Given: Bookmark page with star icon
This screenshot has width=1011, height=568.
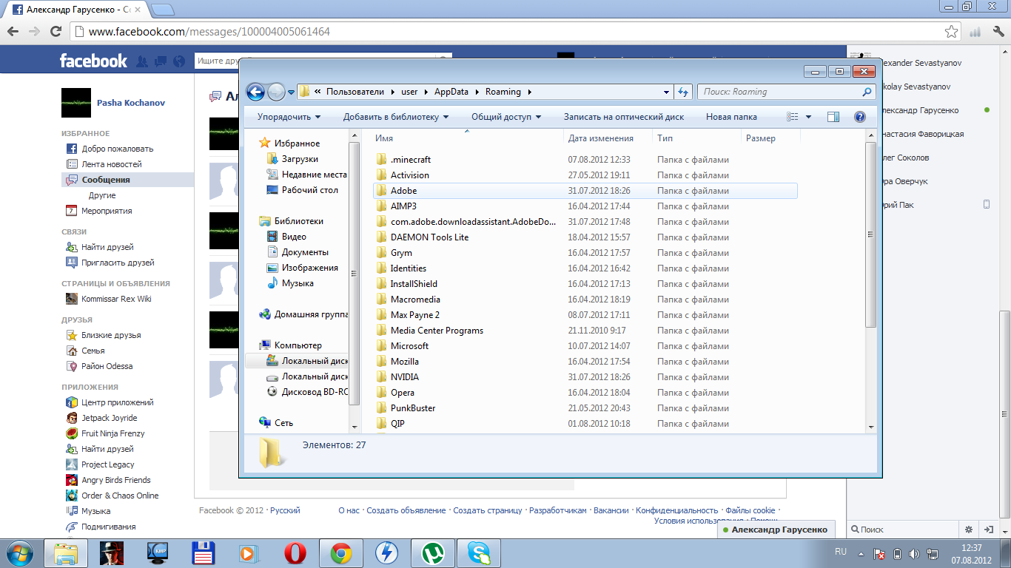Looking at the screenshot, I should [x=951, y=32].
